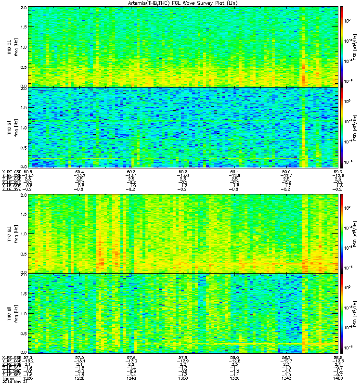Click the '0.5' frequency tick of the upper THC panel
361x385 pixels.
pos(24,254)
